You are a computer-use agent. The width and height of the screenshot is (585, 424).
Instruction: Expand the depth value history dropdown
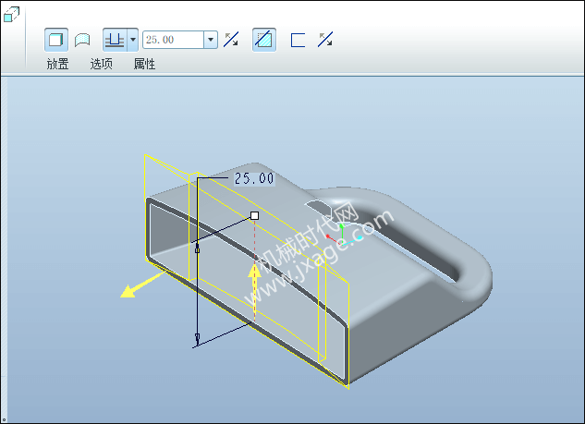pos(211,40)
